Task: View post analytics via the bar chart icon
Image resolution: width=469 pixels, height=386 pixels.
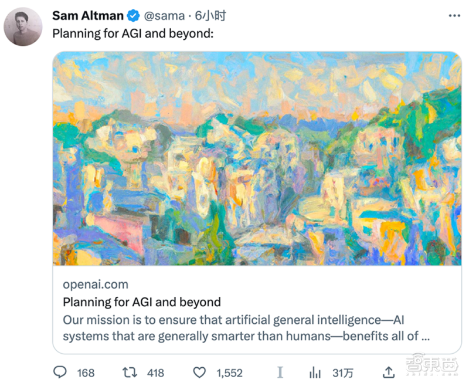Action: pos(315,372)
